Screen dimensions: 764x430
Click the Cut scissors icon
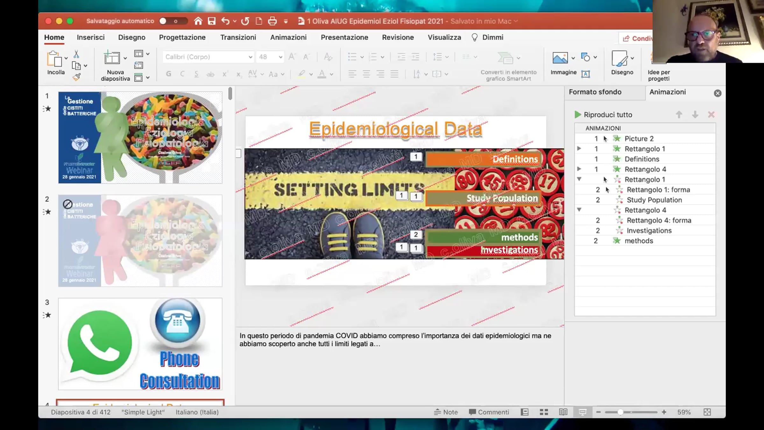pos(76,54)
